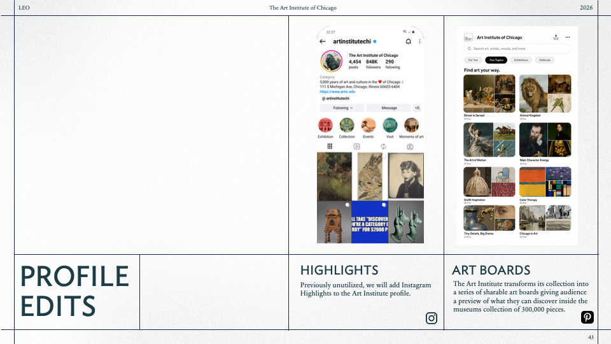Select the posts grid tab icon
The image size is (611, 344).
pos(330,147)
